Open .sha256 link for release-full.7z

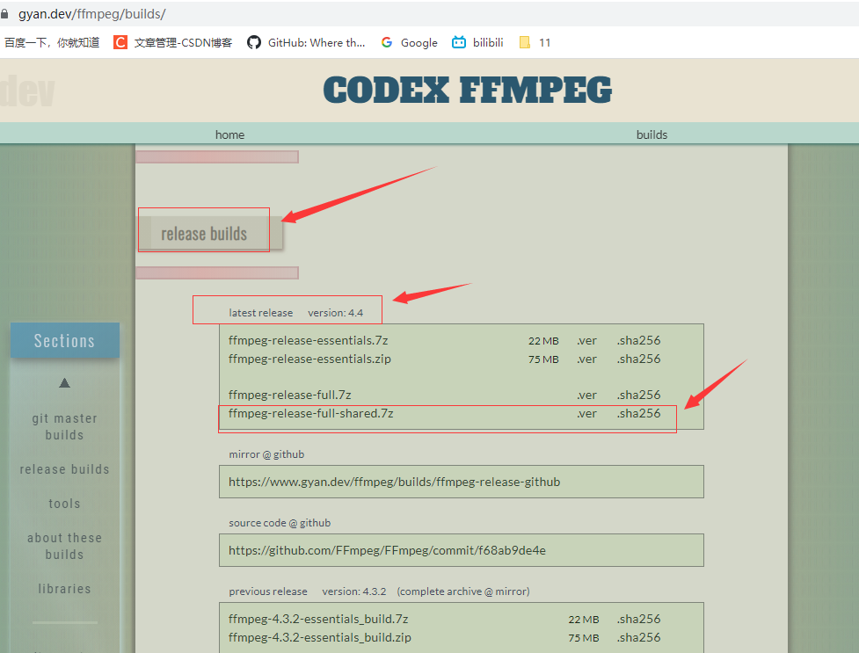coord(639,395)
